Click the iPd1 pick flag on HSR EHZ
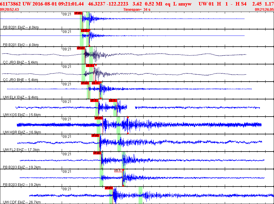Image resolution: width=274 pixels, height=204 pixels. coord(98,118)
